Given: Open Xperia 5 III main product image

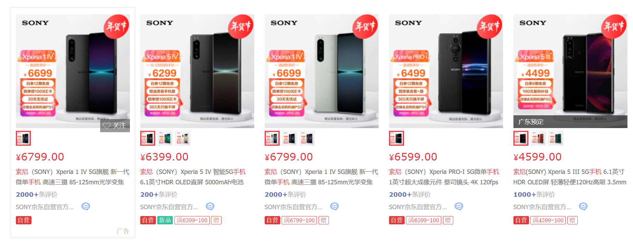Looking at the screenshot, I should (570, 71).
